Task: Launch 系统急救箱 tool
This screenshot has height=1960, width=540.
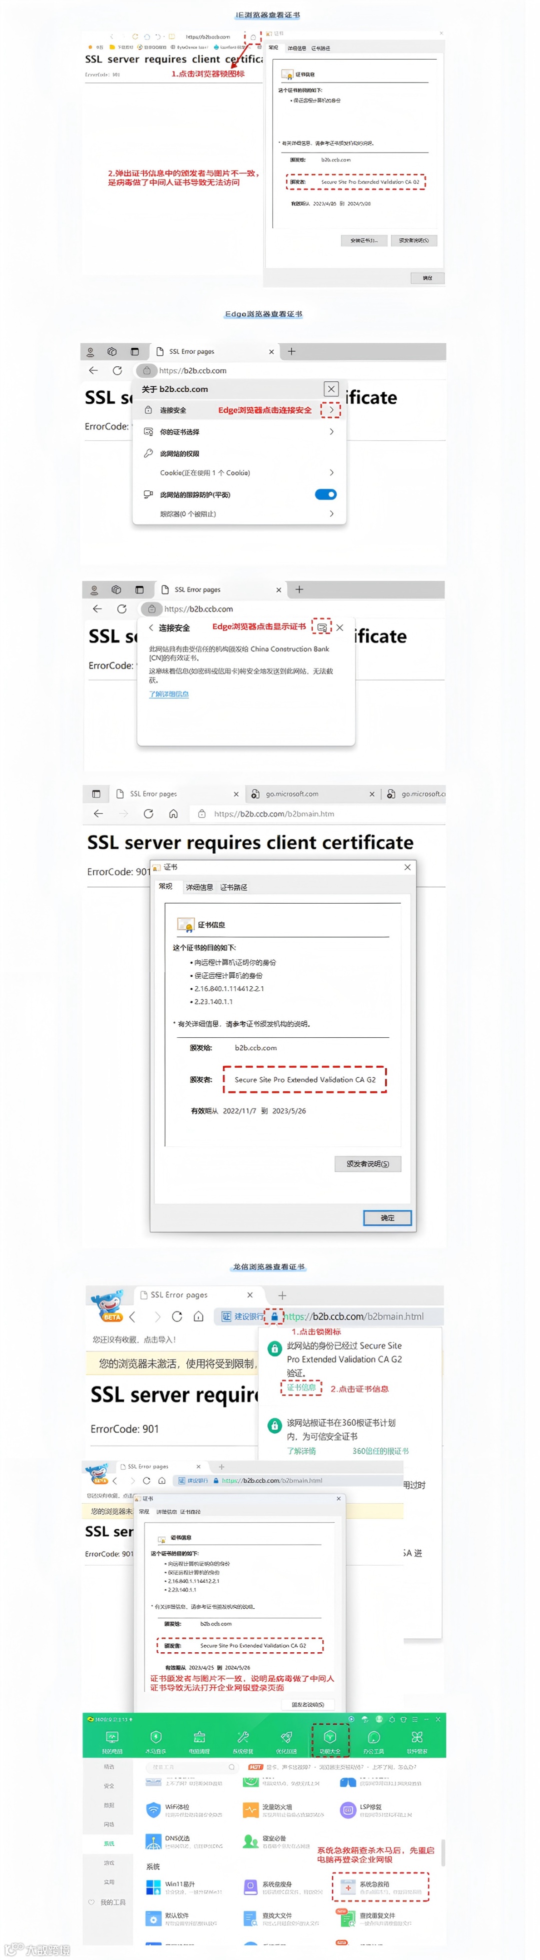Action: 380,1888
